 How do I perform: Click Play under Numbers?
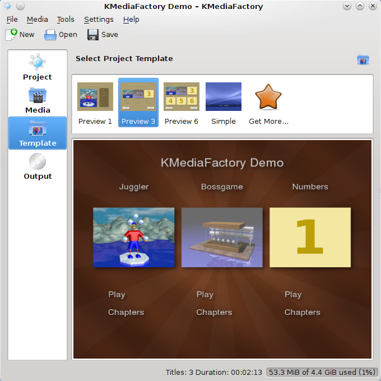293,295
